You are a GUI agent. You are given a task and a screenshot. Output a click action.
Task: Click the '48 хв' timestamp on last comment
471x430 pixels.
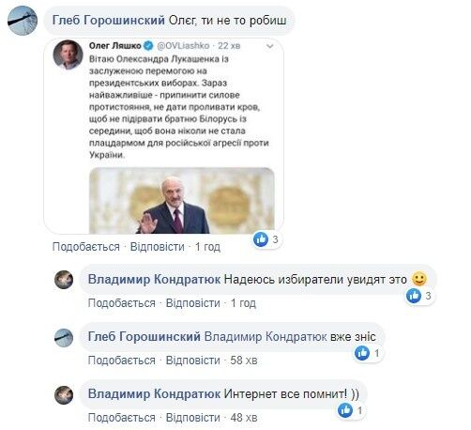[x=244, y=418]
